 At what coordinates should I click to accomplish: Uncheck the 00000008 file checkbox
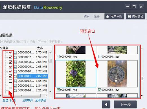[10, 62]
